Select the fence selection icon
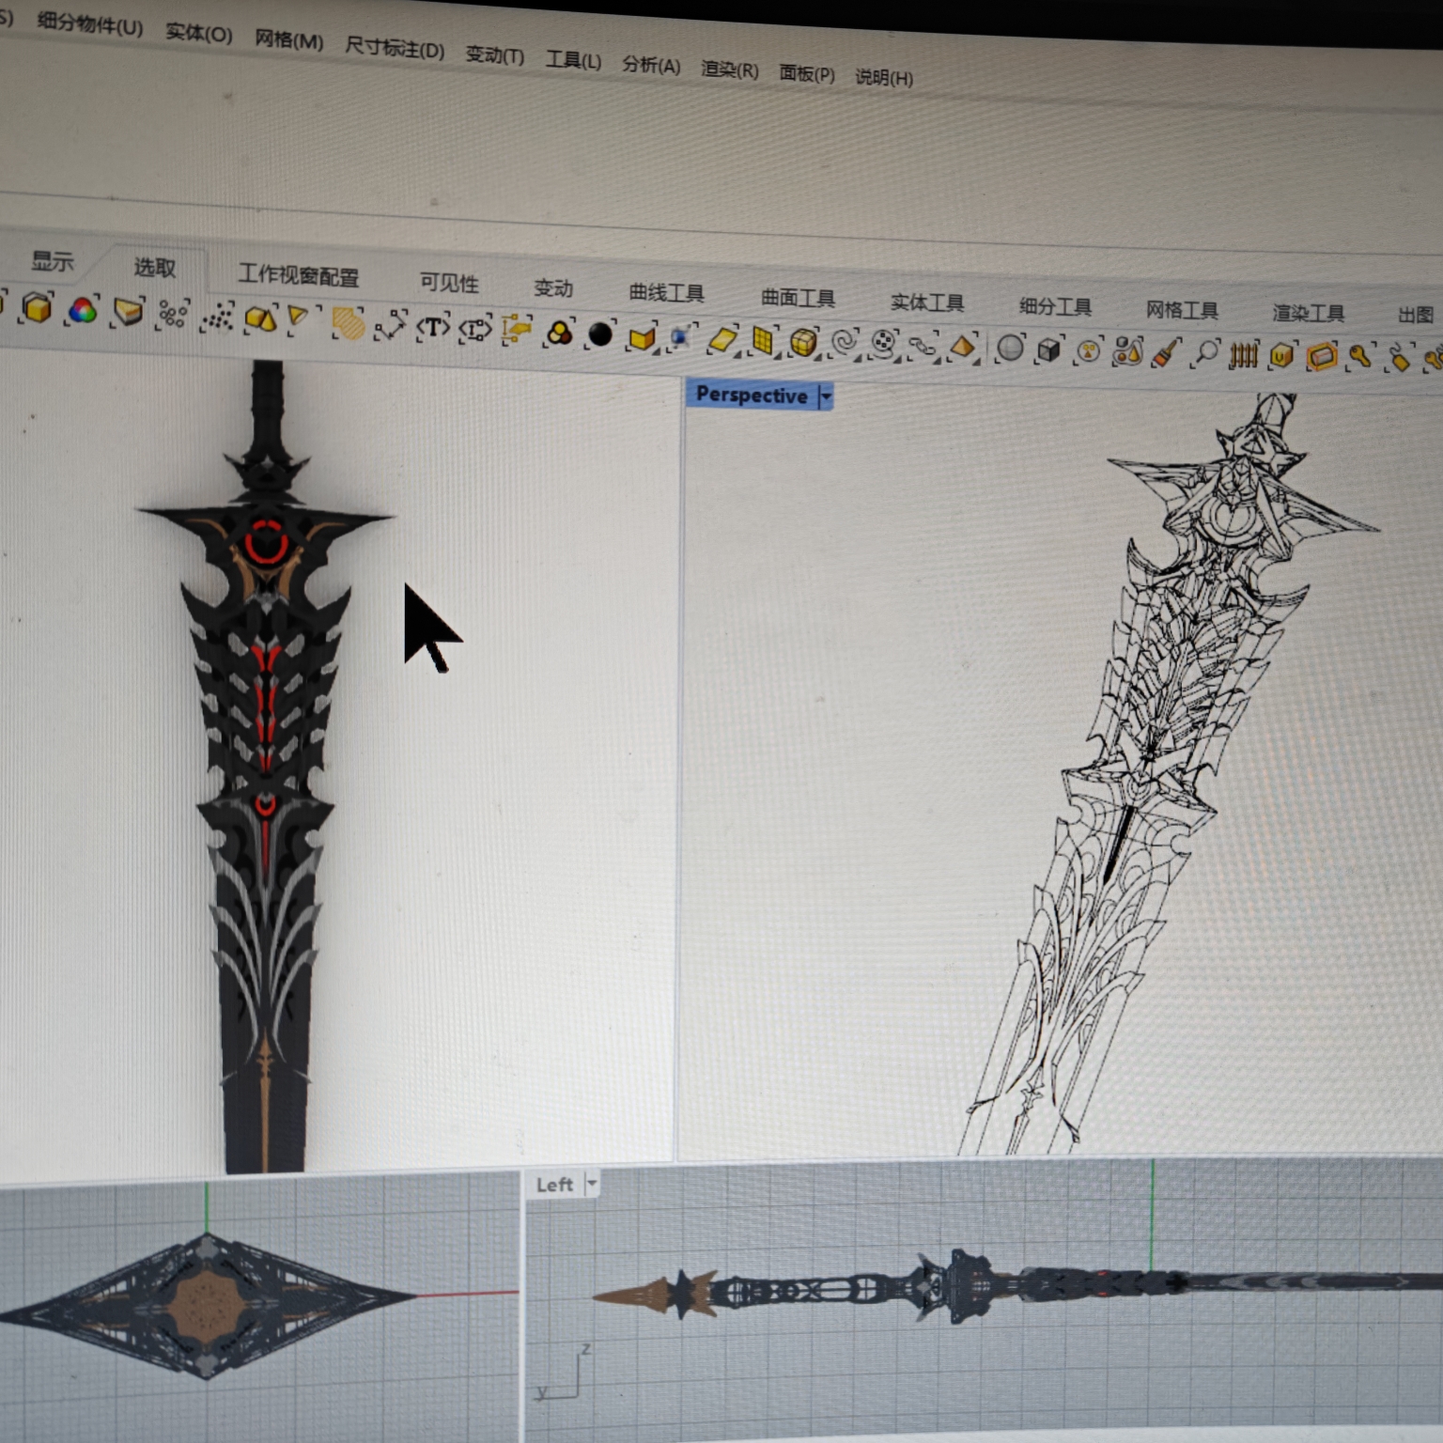The height and width of the screenshot is (1443, 1443). 1244,355
